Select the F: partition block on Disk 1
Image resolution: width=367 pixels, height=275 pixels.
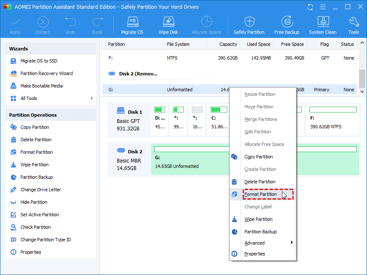[333, 120]
